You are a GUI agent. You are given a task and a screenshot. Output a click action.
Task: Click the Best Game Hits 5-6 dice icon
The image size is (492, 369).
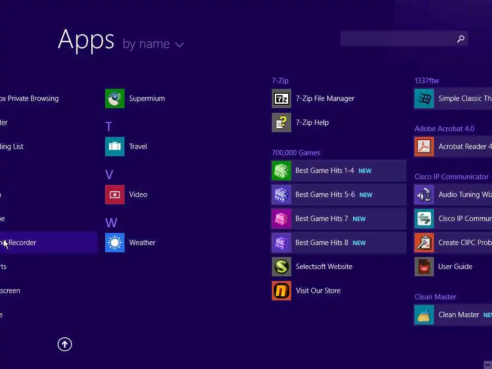282,195
